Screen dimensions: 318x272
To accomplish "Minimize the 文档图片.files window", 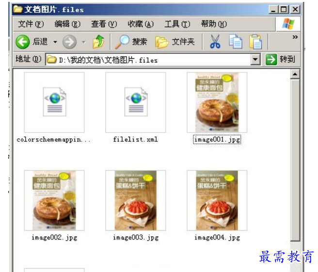I will 273,9.
